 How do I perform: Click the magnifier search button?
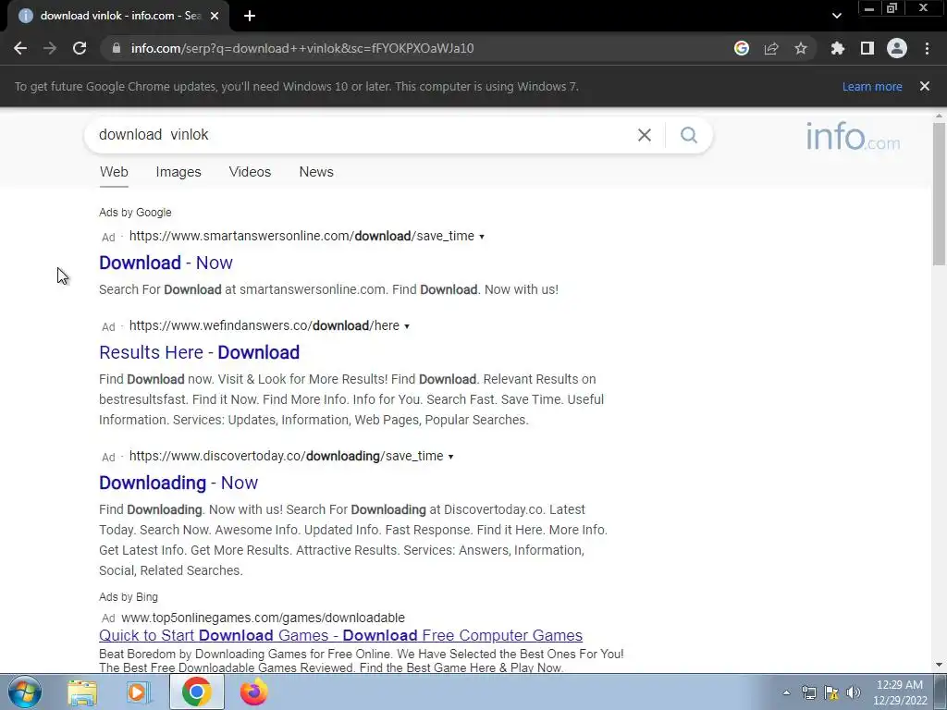pos(689,135)
